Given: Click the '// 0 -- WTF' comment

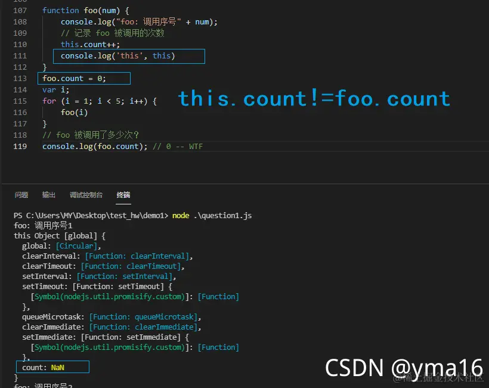Looking at the screenshot, I should [x=178, y=147].
